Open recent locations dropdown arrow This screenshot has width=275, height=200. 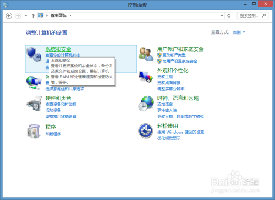[x=26, y=16]
